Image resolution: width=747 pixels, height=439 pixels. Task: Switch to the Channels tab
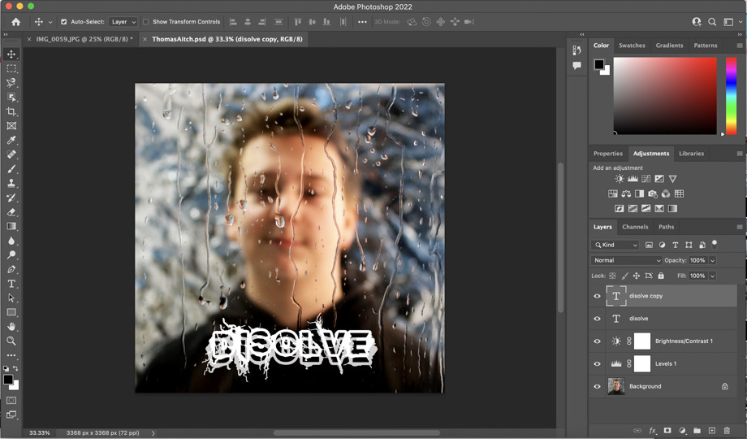pos(635,227)
